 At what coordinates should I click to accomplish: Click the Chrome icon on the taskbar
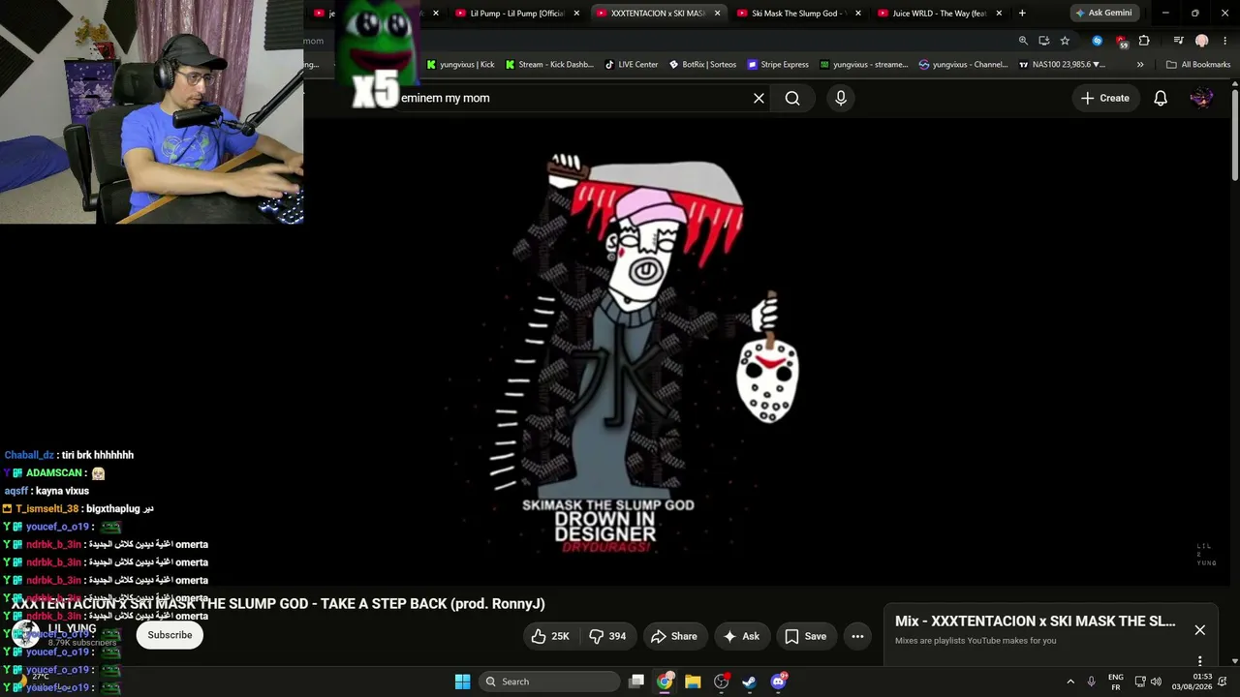(665, 682)
